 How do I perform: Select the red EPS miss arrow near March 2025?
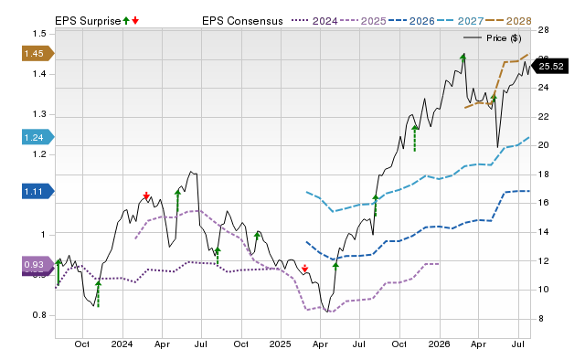click(x=304, y=269)
